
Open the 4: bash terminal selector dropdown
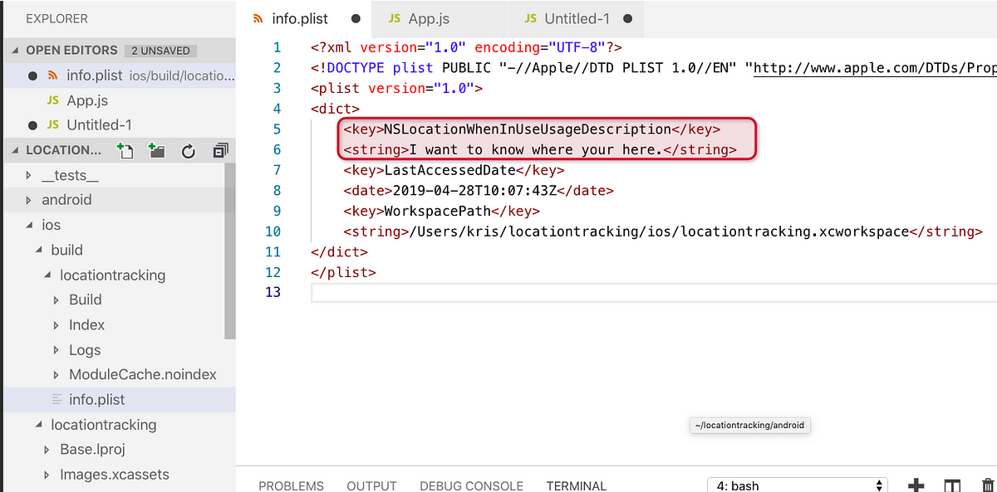[796, 484]
